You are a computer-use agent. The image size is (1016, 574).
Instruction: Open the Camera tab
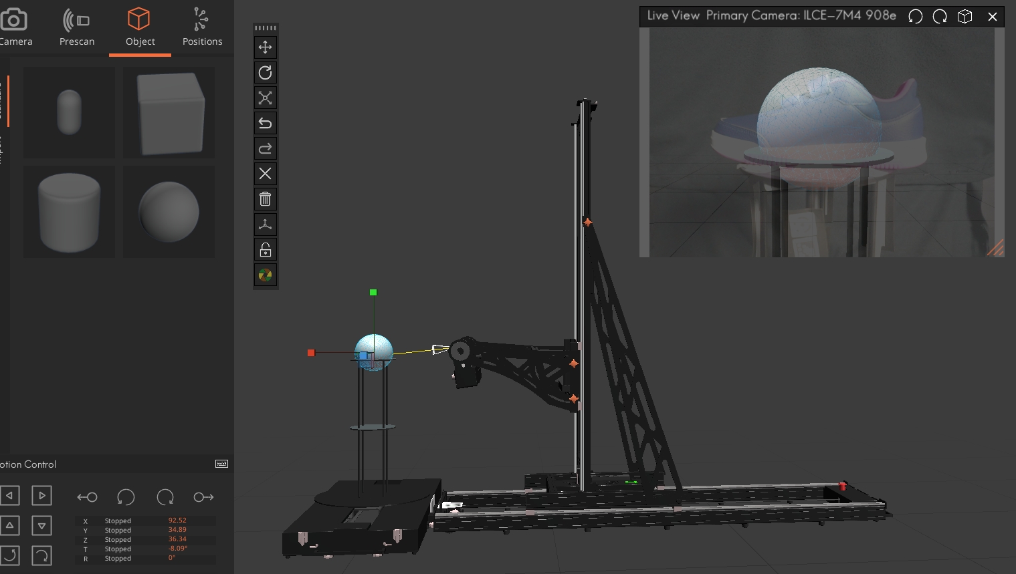coord(15,27)
